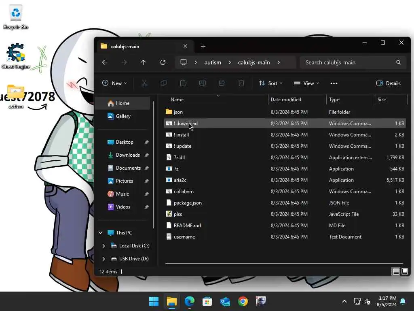414x311 pixels.
Task: Click the Cut scissors icon in toolbar
Action: click(144, 83)
